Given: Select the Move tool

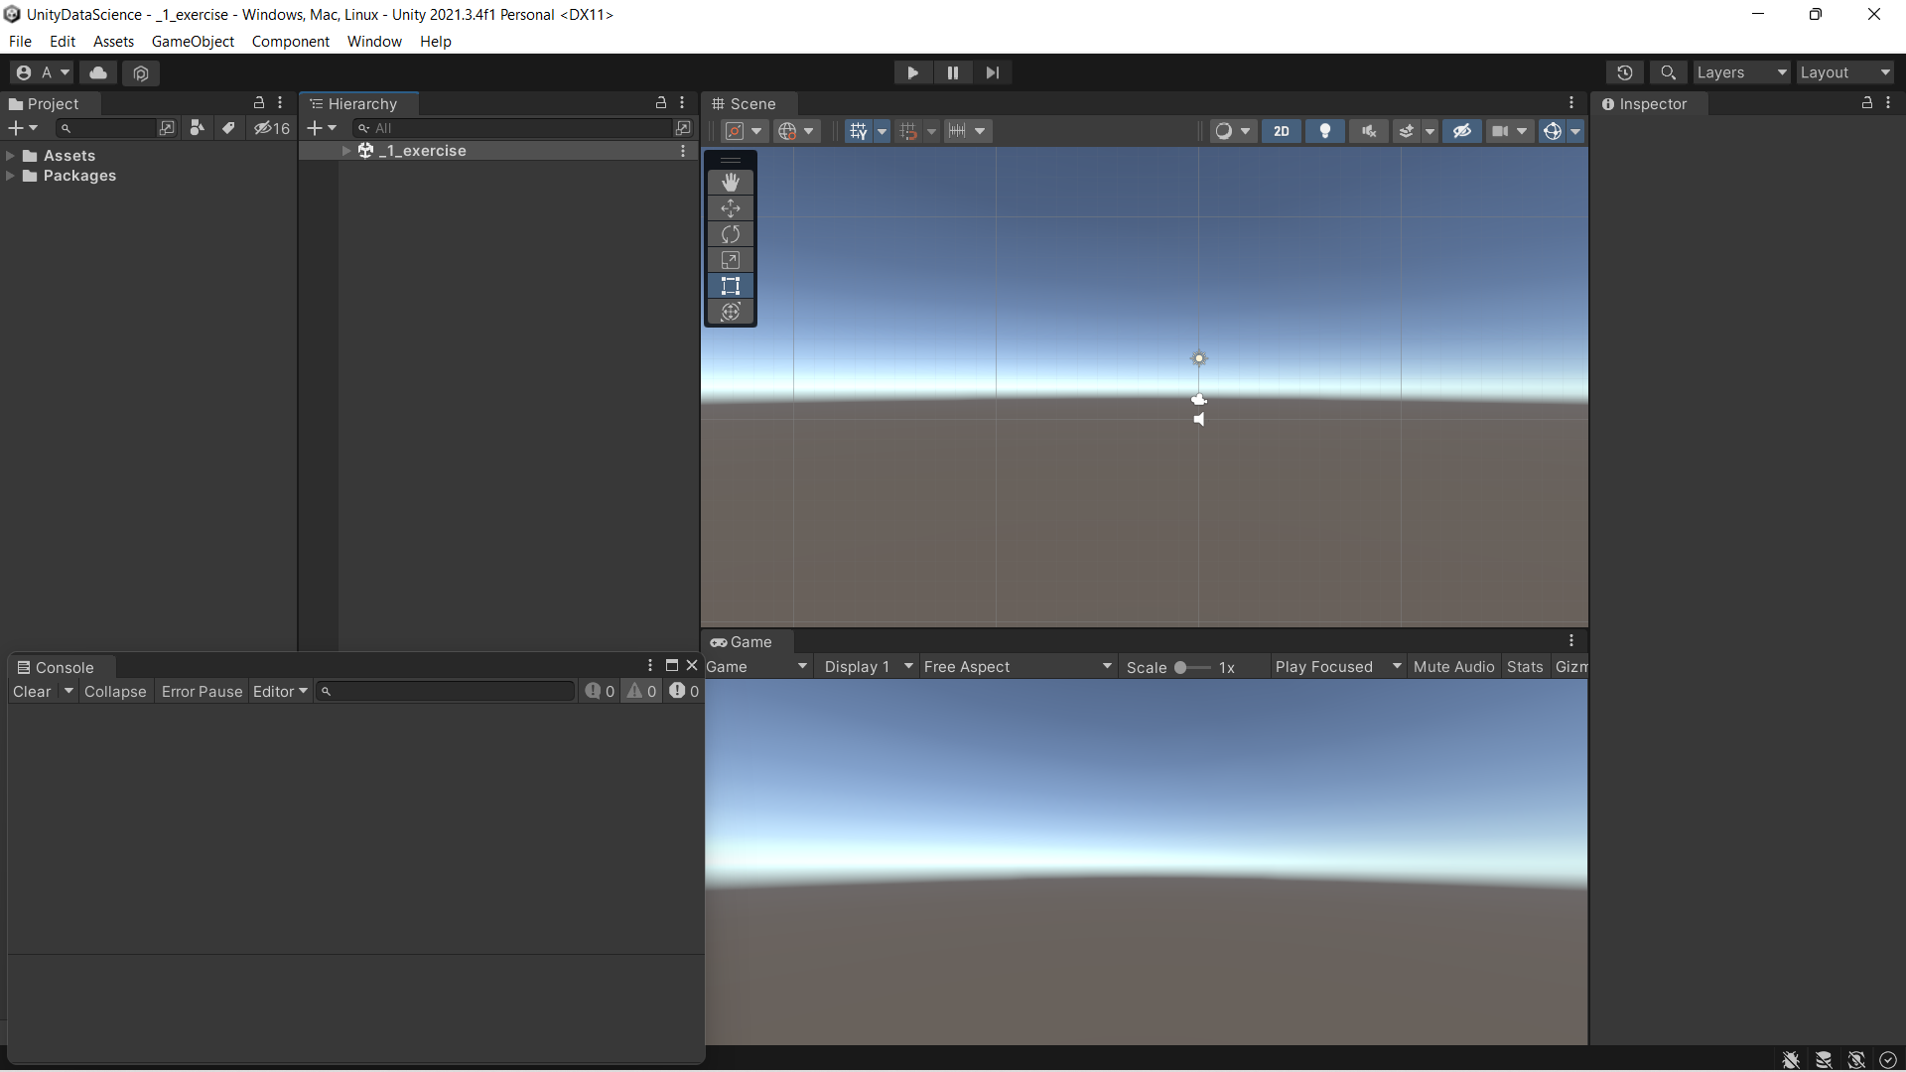Looking at the screenshot, I should (x=731, y=207).
